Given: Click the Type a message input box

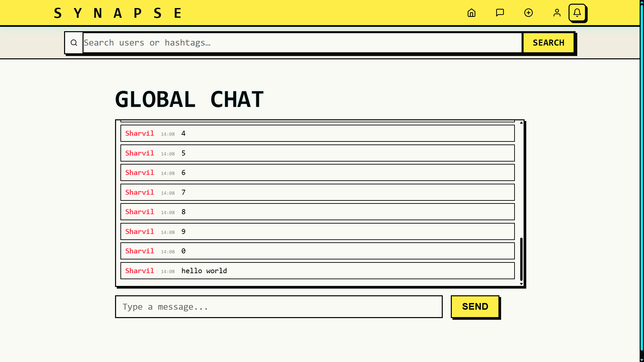Looking at the screenshot, I should pos(278,307).
